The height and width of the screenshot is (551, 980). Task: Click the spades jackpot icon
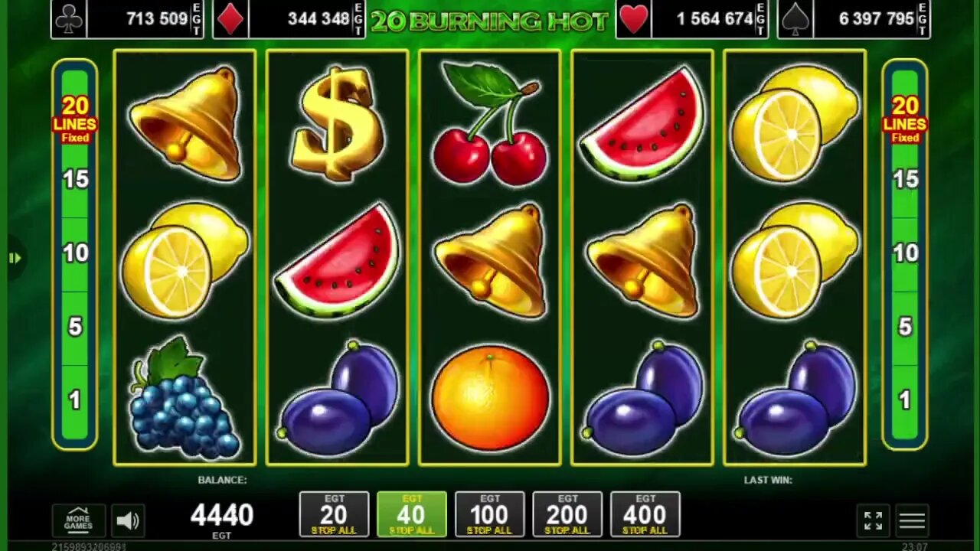click(x=795, y=19)
